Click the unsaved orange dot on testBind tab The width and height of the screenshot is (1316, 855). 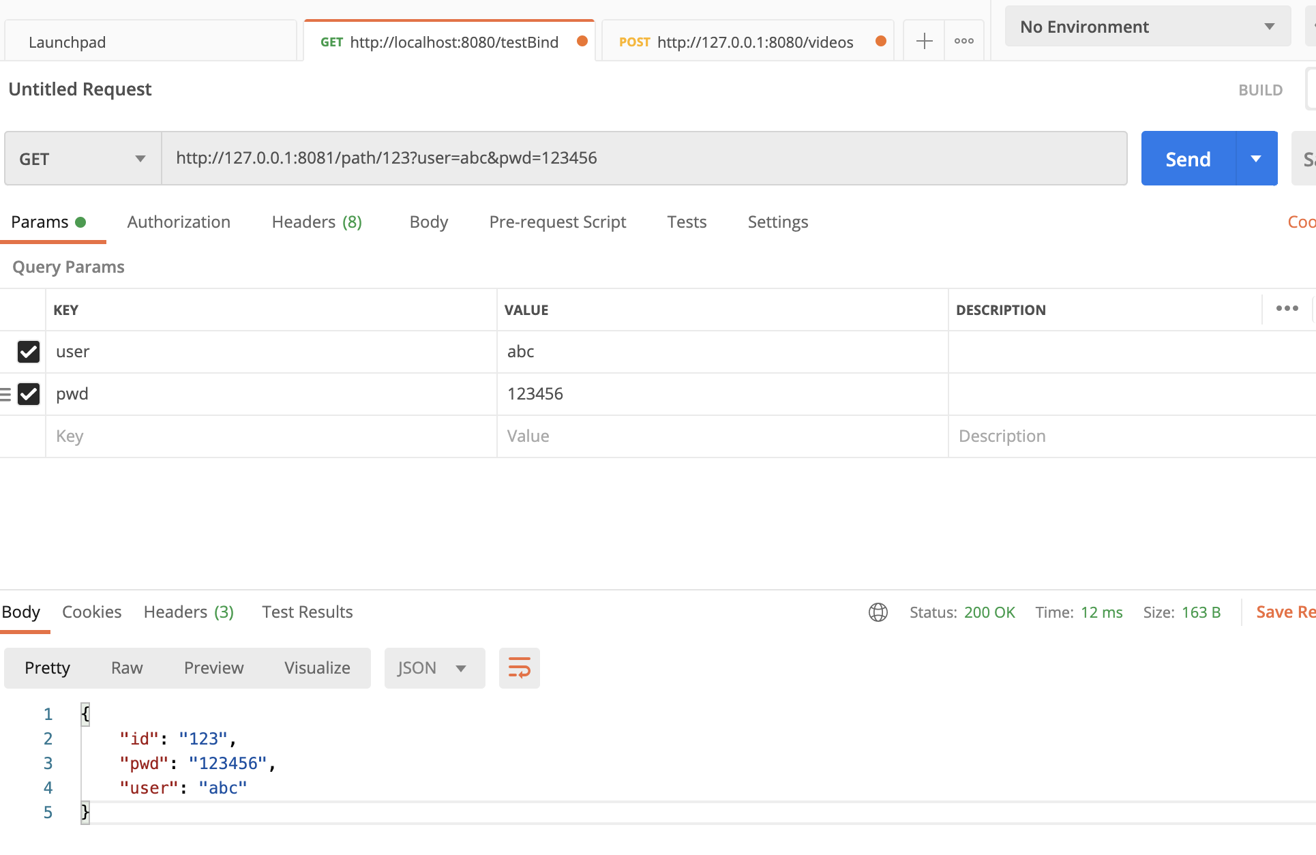[582, 41]
